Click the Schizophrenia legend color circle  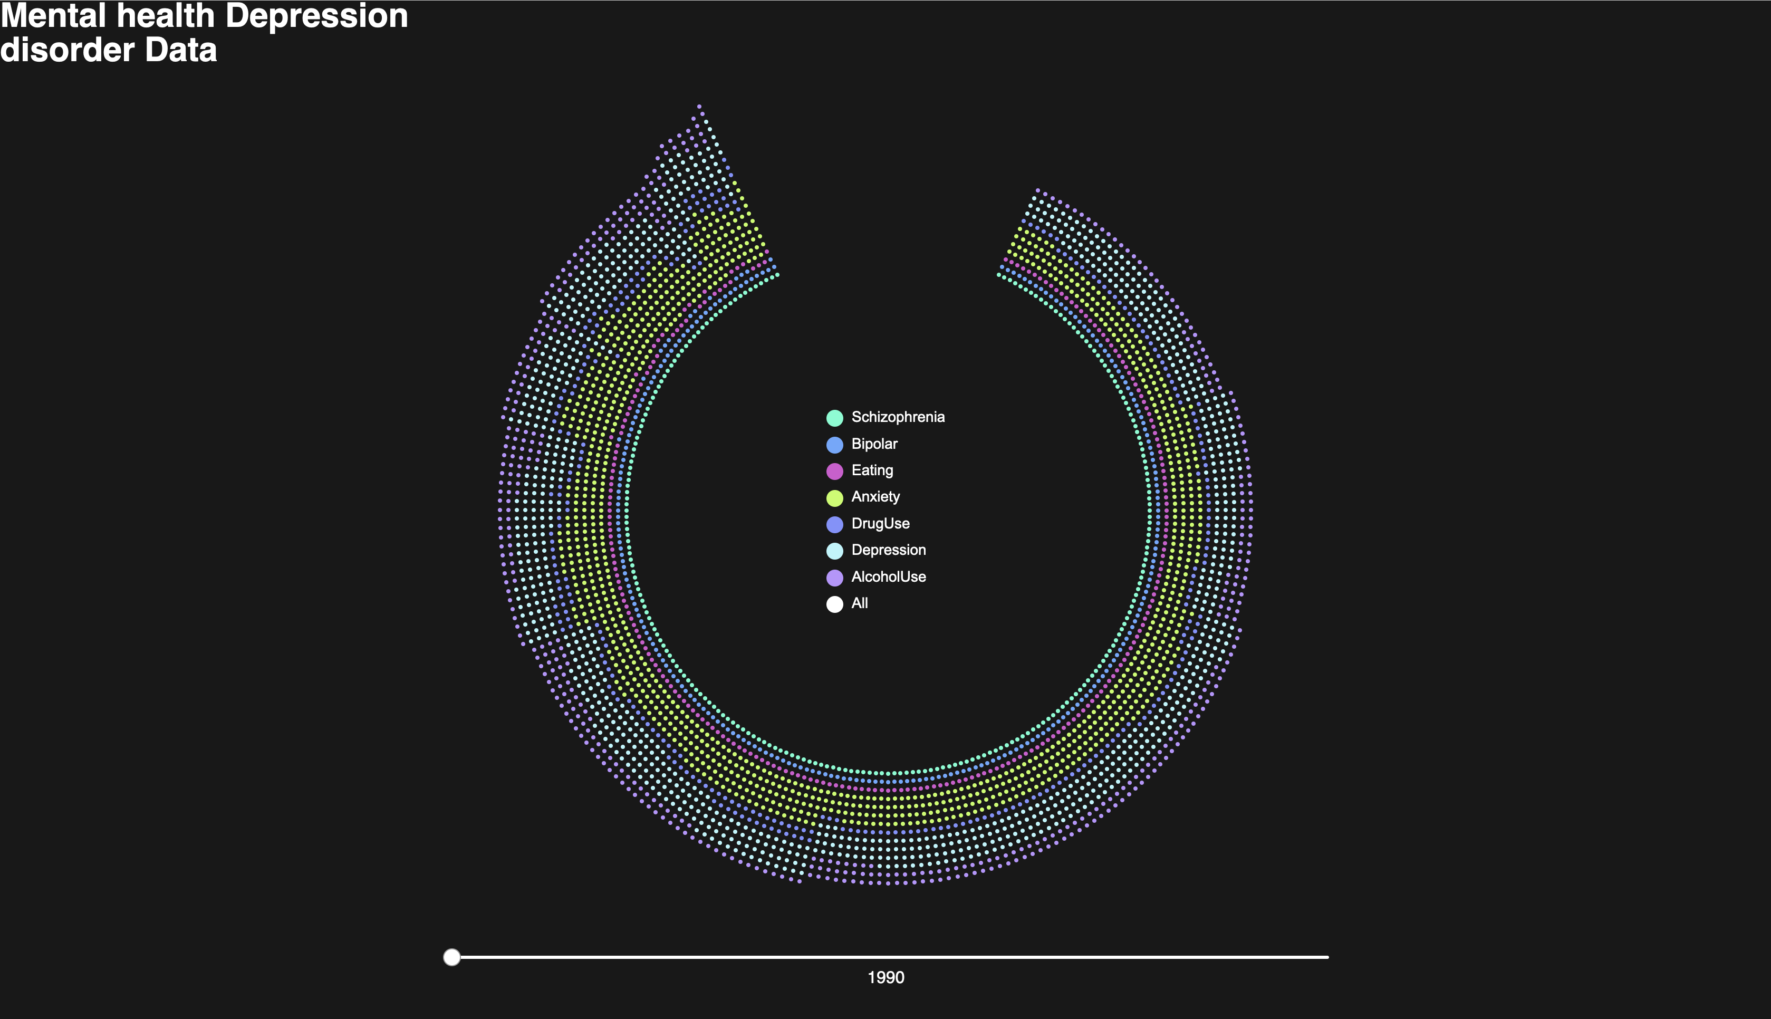834,418
